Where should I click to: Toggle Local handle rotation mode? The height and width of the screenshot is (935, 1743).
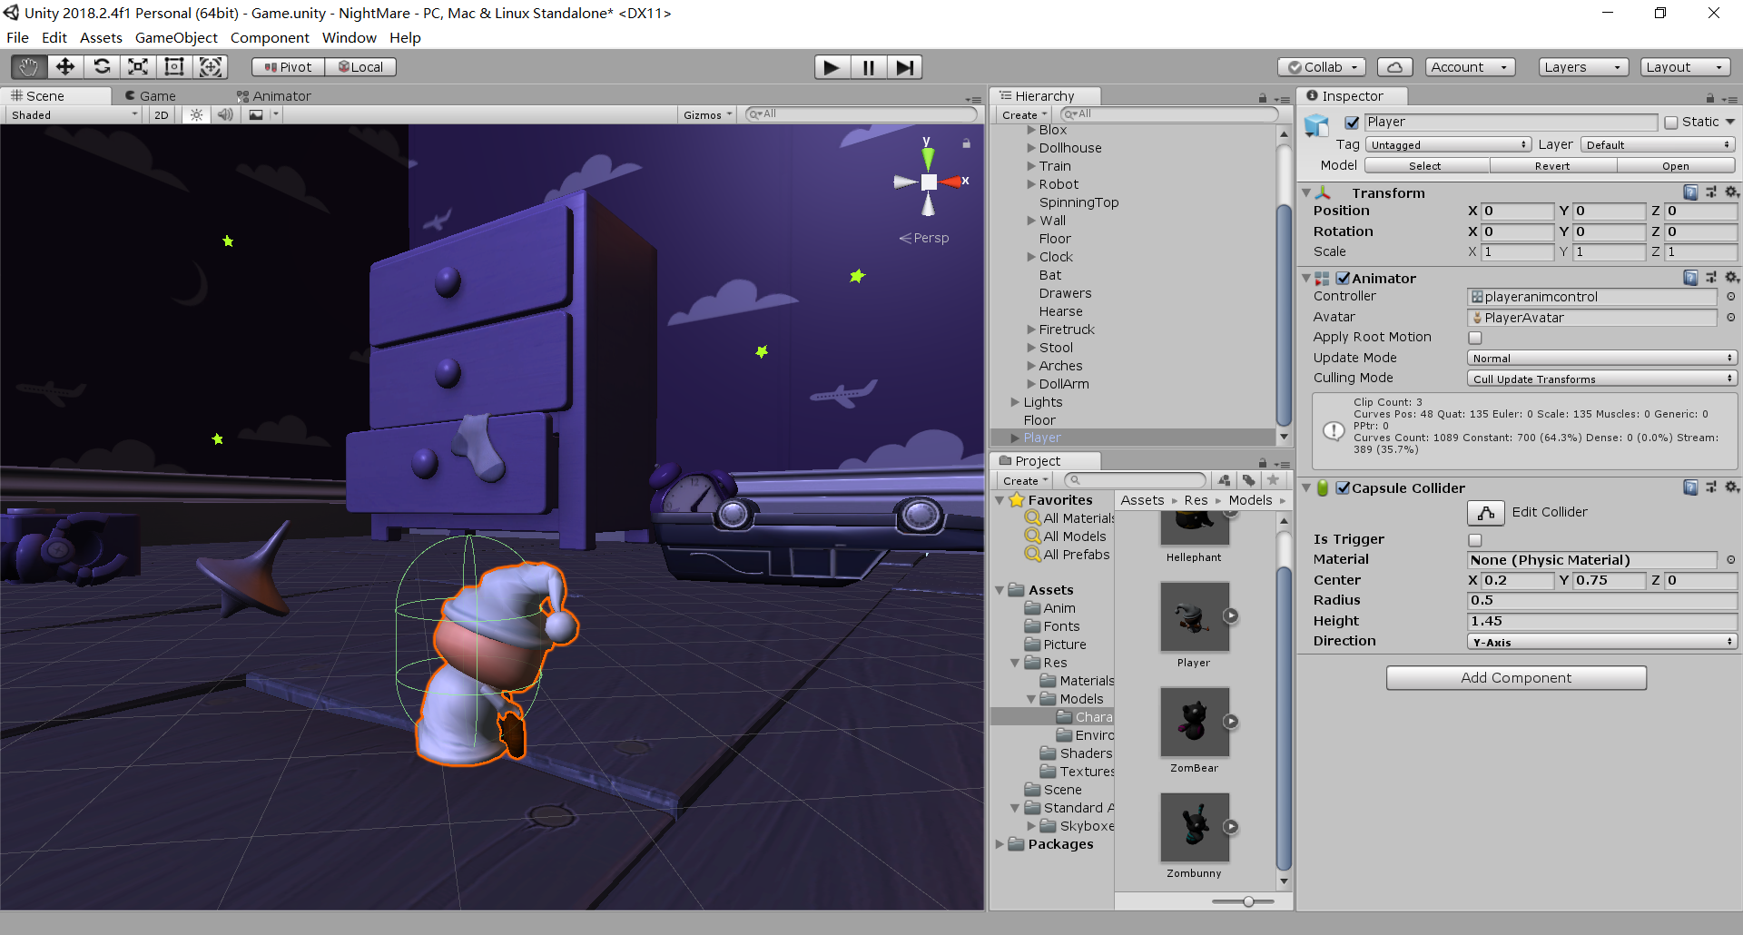pyautogui.click(x=360, y=67)
